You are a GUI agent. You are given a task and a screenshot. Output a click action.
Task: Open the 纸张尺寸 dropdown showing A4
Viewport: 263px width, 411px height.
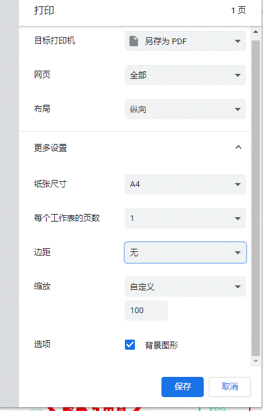(185, 184)
